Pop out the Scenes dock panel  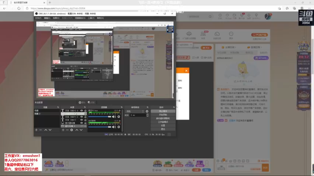(x=58, y=107)
